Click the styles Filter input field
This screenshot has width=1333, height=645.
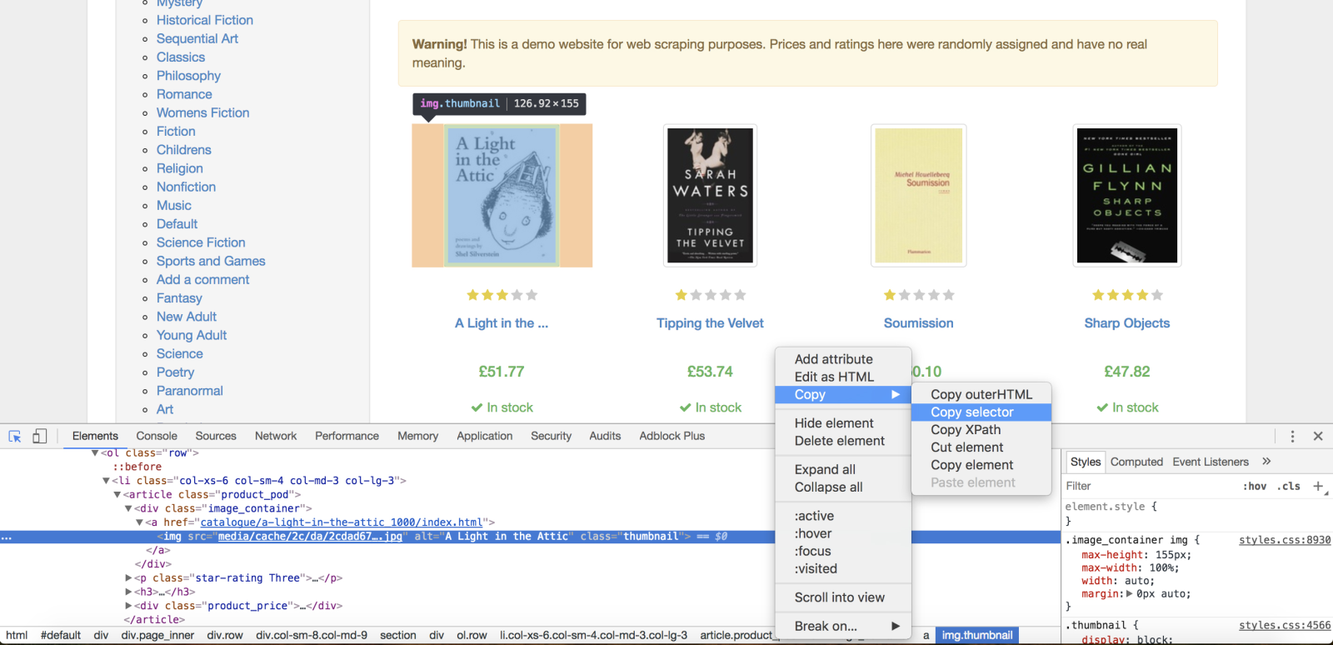tap(1150, 486)
